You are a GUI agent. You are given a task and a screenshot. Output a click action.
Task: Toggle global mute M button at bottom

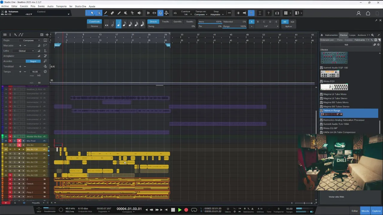[x=5, y=203]
